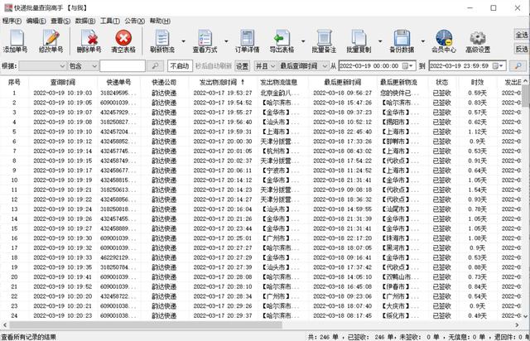Click the 修改单号 edit icon
The width and height of the screenshot is (530, 341).
(x=51, y=41)
